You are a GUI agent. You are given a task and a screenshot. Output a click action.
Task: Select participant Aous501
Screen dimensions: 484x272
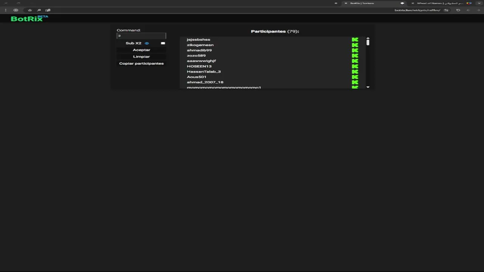(196, 77)
